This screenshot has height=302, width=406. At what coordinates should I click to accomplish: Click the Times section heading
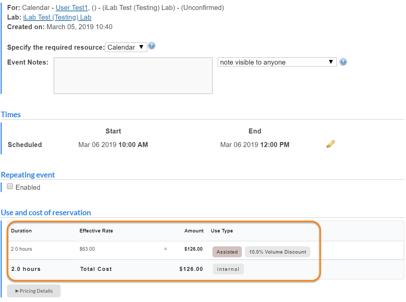point(11,115)
